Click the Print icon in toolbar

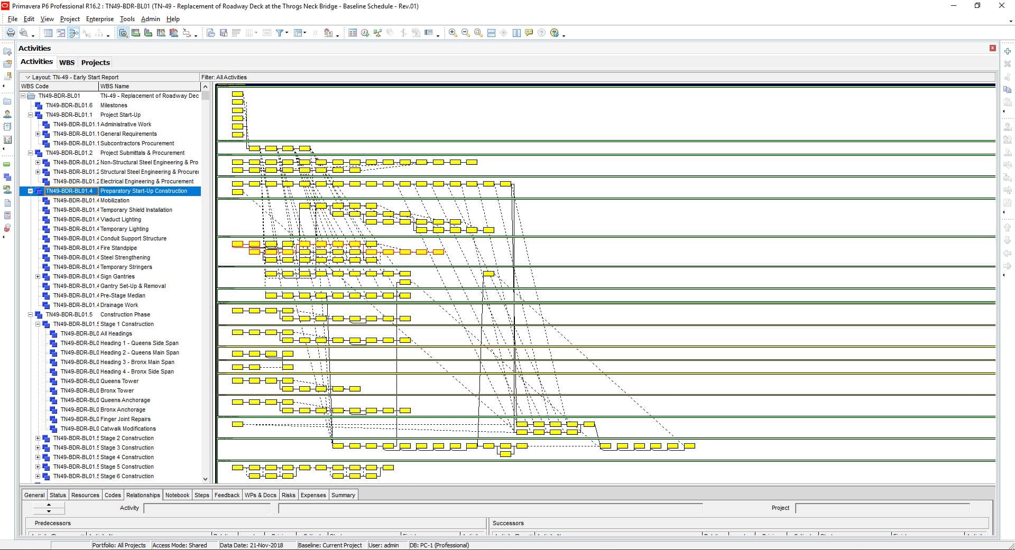tap(11, 33)
